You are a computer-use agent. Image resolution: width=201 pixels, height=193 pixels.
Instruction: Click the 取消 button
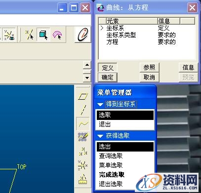pos(149,77)
